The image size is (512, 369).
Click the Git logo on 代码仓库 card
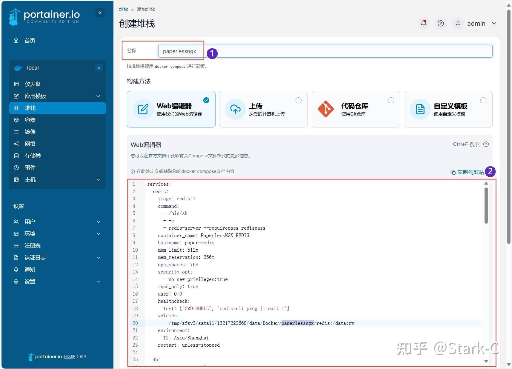click(x=326, y=109)
